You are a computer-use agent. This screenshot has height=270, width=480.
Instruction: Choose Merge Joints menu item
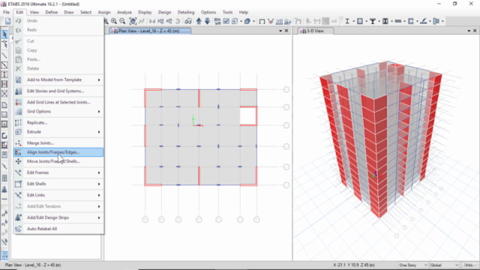tap(58, 143)
